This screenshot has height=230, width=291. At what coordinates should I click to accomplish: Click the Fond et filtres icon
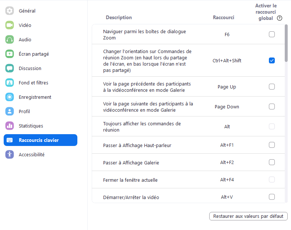click(10, 83)
